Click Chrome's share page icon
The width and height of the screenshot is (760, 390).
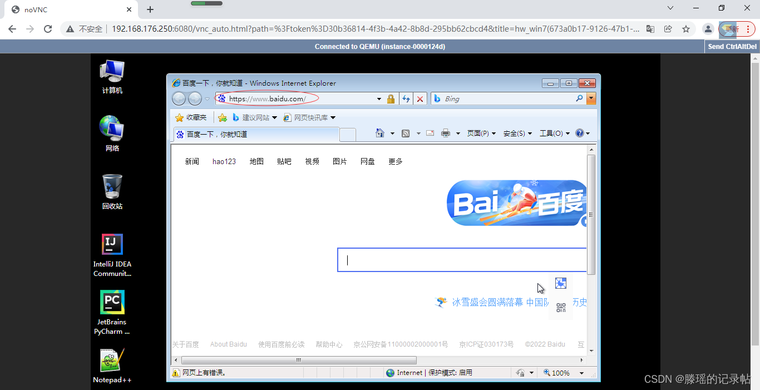[x=668, y=29]
